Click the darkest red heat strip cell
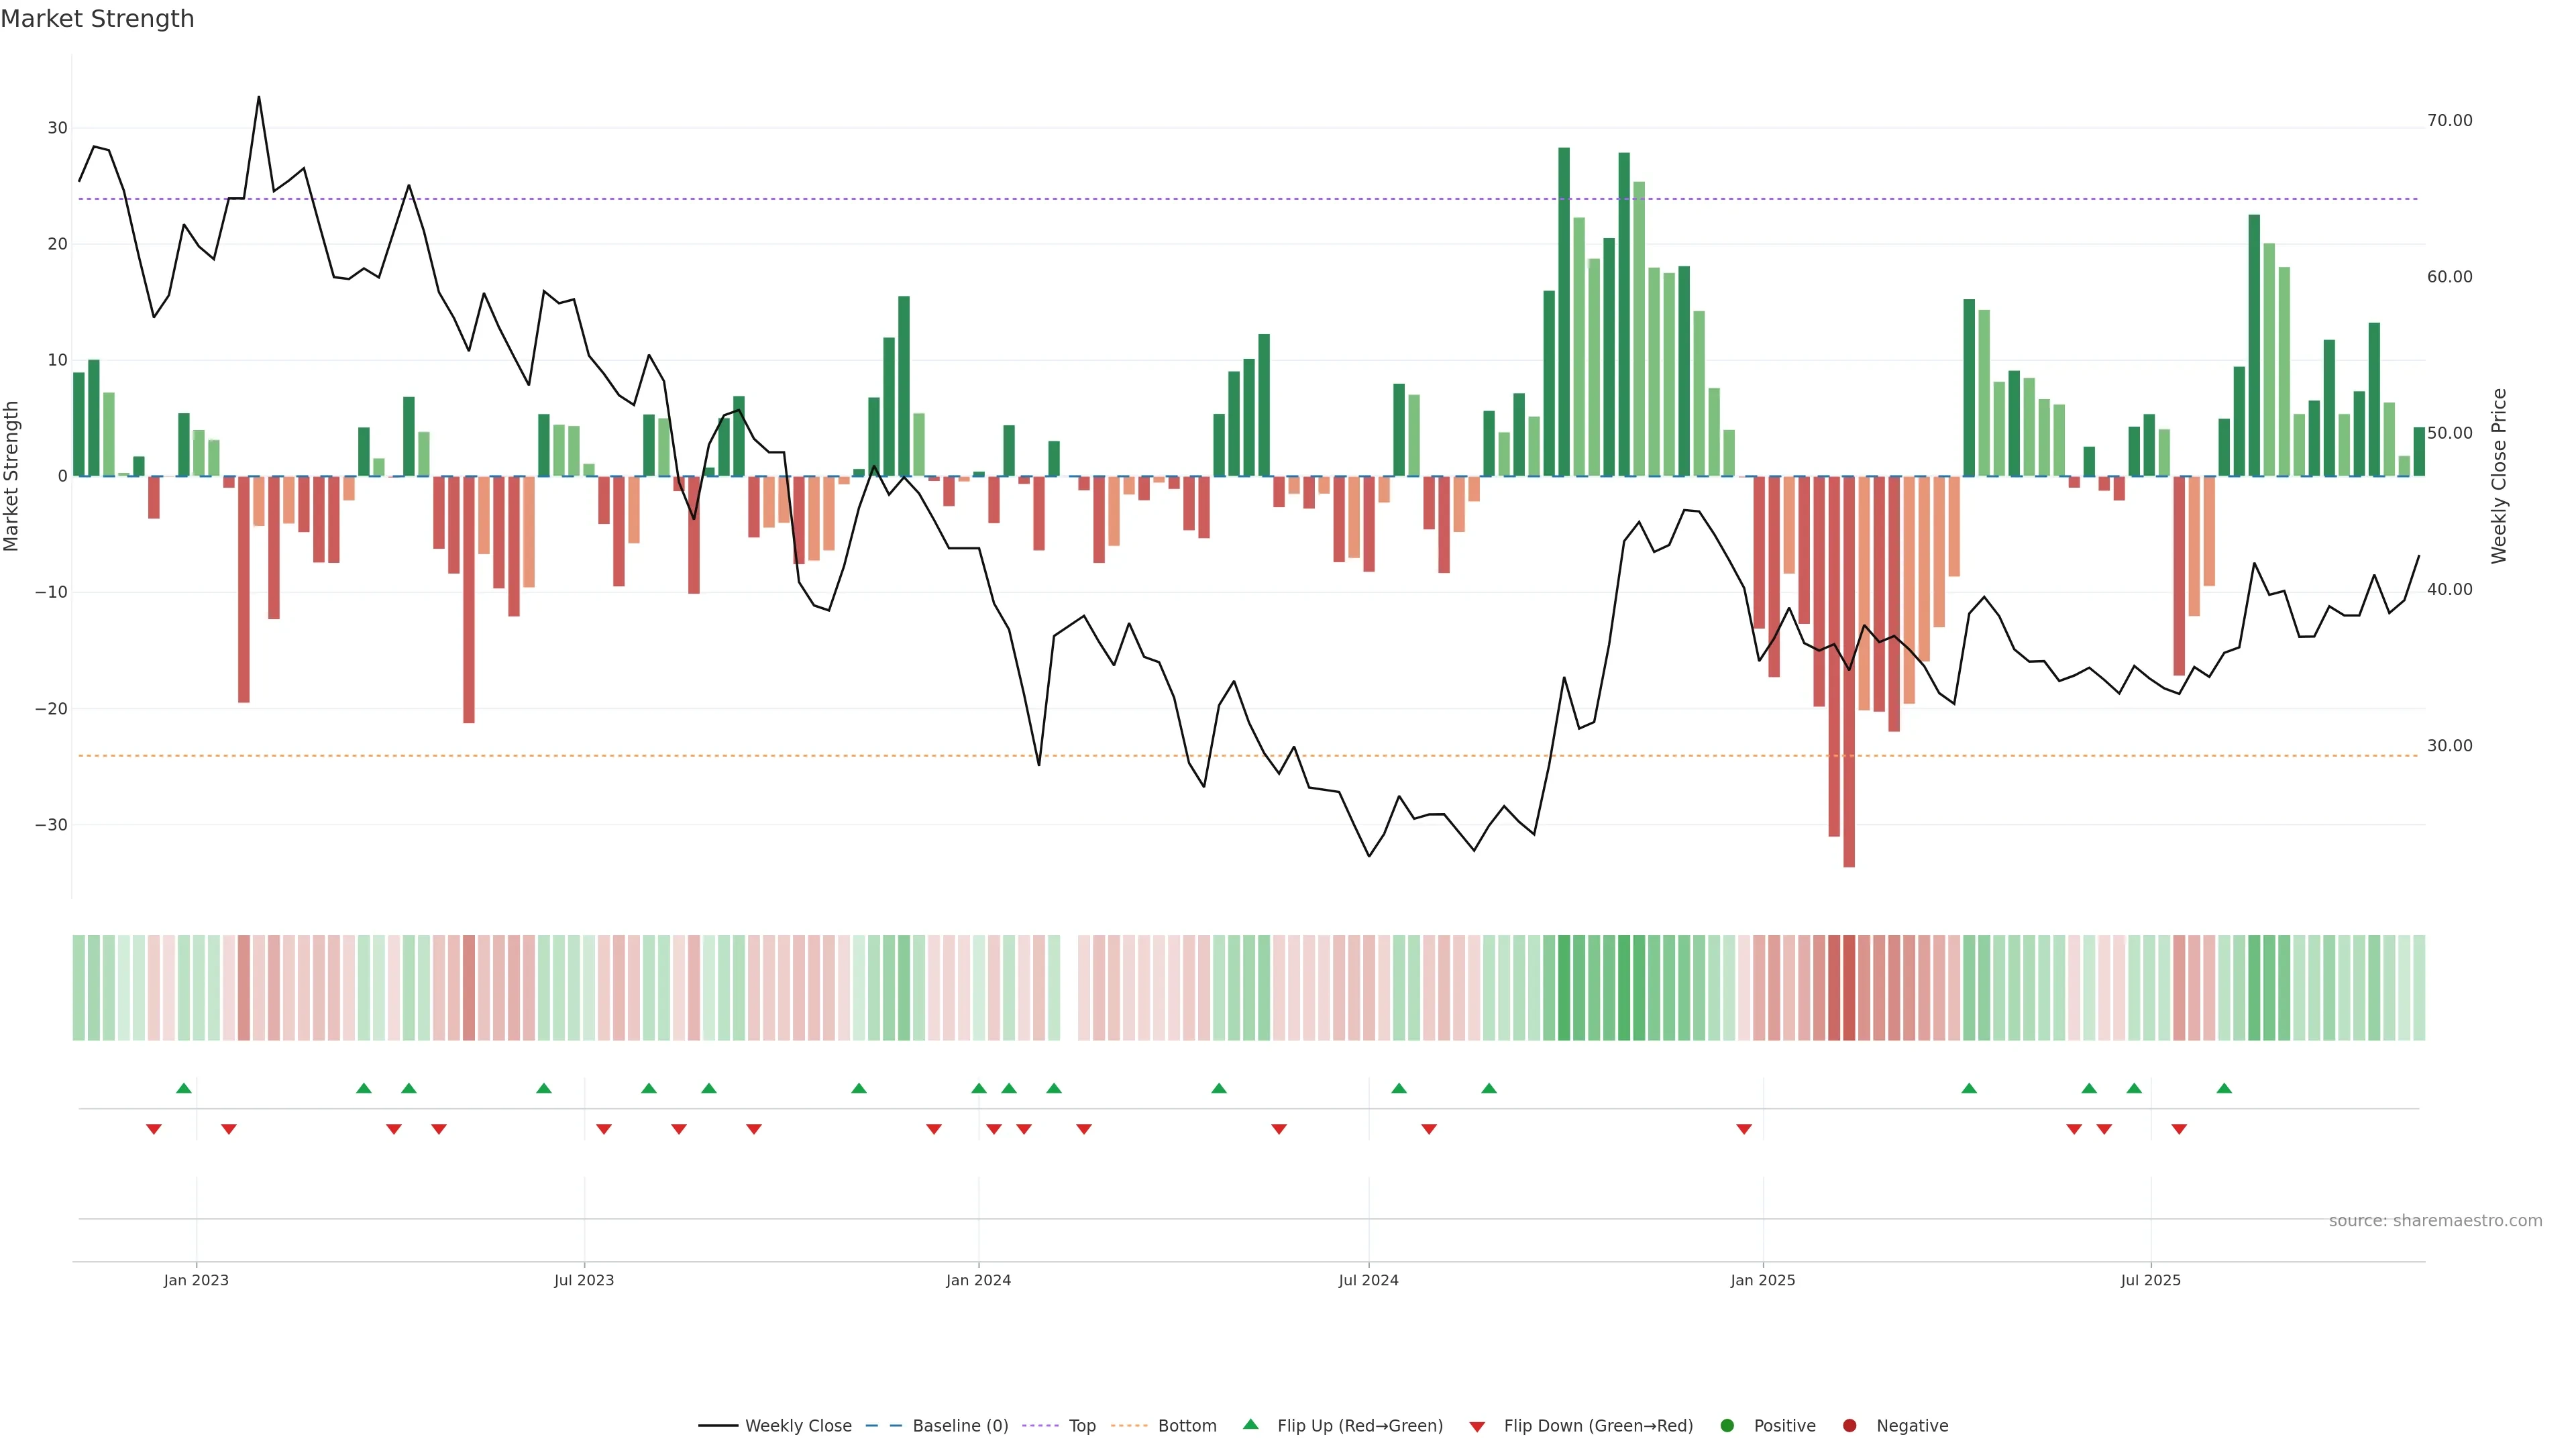2576x1449 pixels. point(1849,988)
